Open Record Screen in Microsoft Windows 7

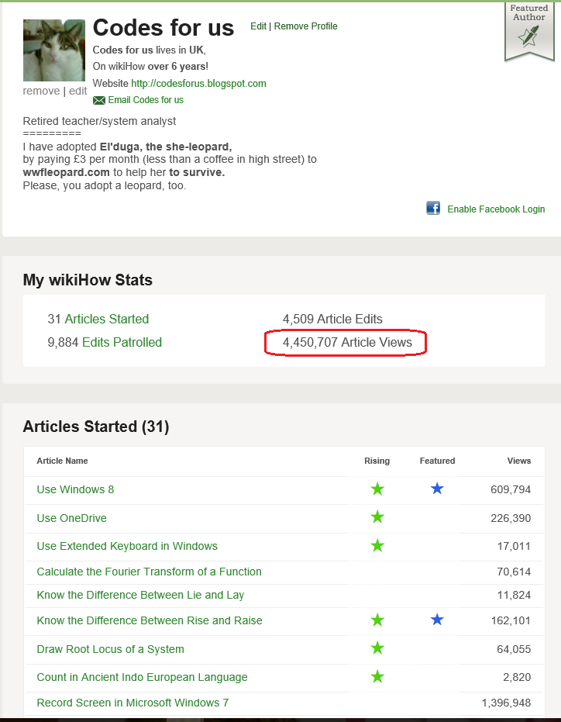click(133, 703)
